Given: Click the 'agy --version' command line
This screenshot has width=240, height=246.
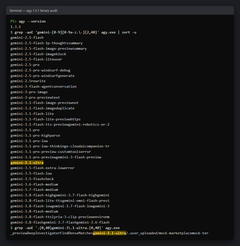Looking at the screenshot, I should click(x=28, y=21).
